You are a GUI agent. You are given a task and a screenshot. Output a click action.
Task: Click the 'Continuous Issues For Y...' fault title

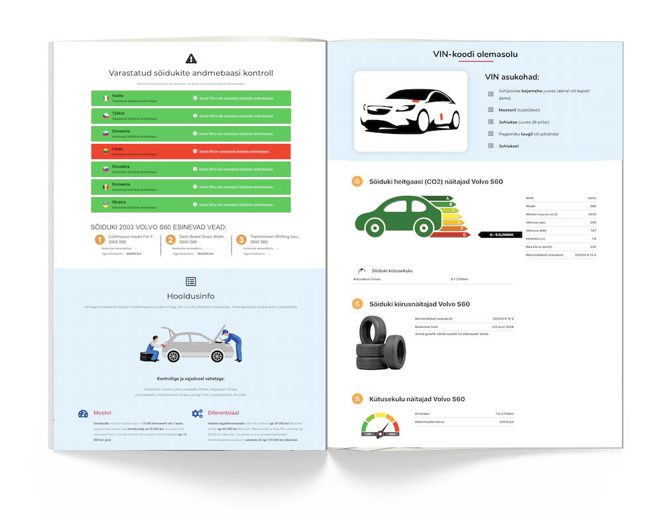coord(132,237)
